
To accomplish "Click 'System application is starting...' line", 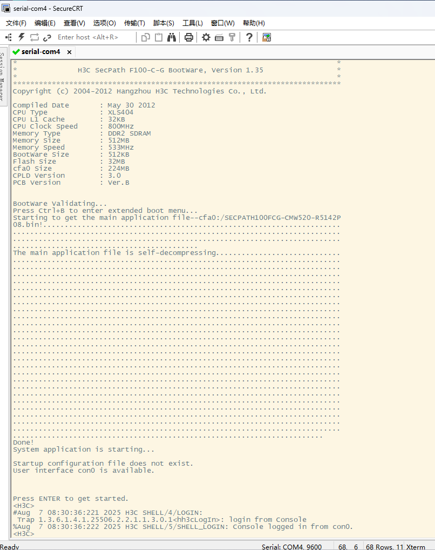I will click(x=84, y=450).
